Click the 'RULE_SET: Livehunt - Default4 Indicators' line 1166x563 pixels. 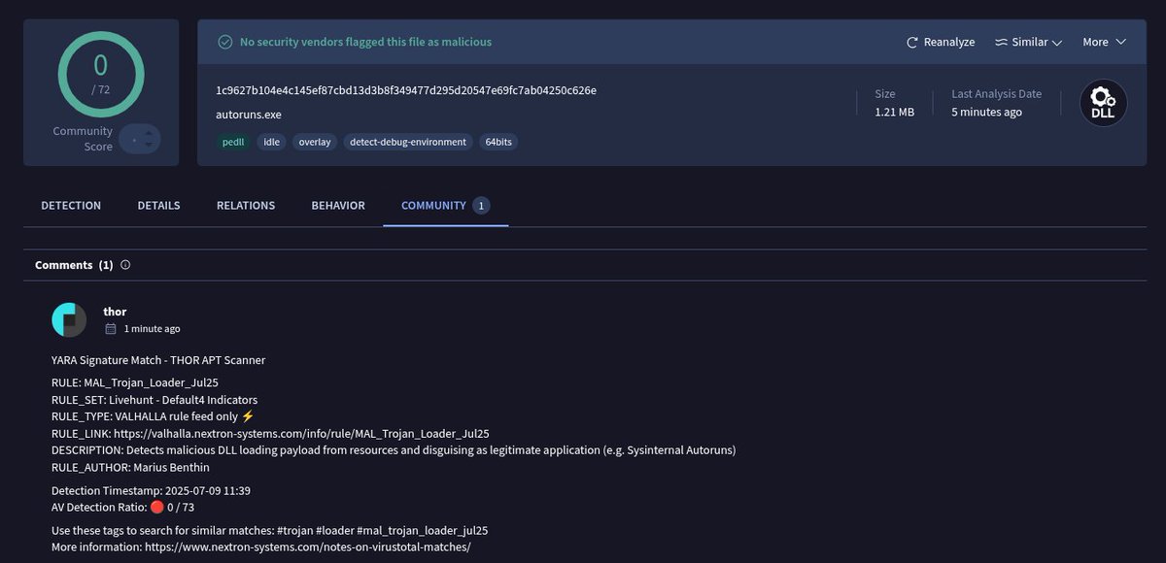(x=154, y=400)
